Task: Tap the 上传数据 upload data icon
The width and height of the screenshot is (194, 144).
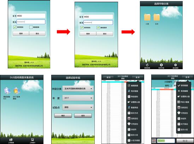Action: [11, 140]
